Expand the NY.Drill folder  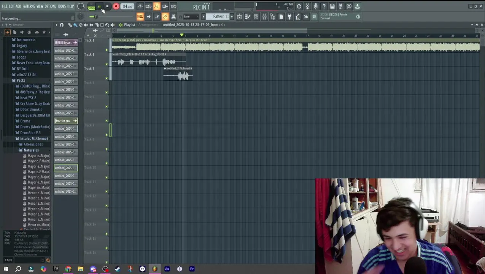pos(22,69)
